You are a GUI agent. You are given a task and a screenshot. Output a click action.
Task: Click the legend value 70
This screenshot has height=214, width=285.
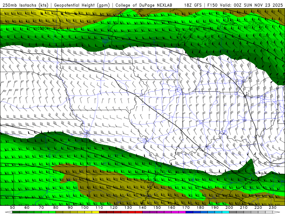coord(41,208)
